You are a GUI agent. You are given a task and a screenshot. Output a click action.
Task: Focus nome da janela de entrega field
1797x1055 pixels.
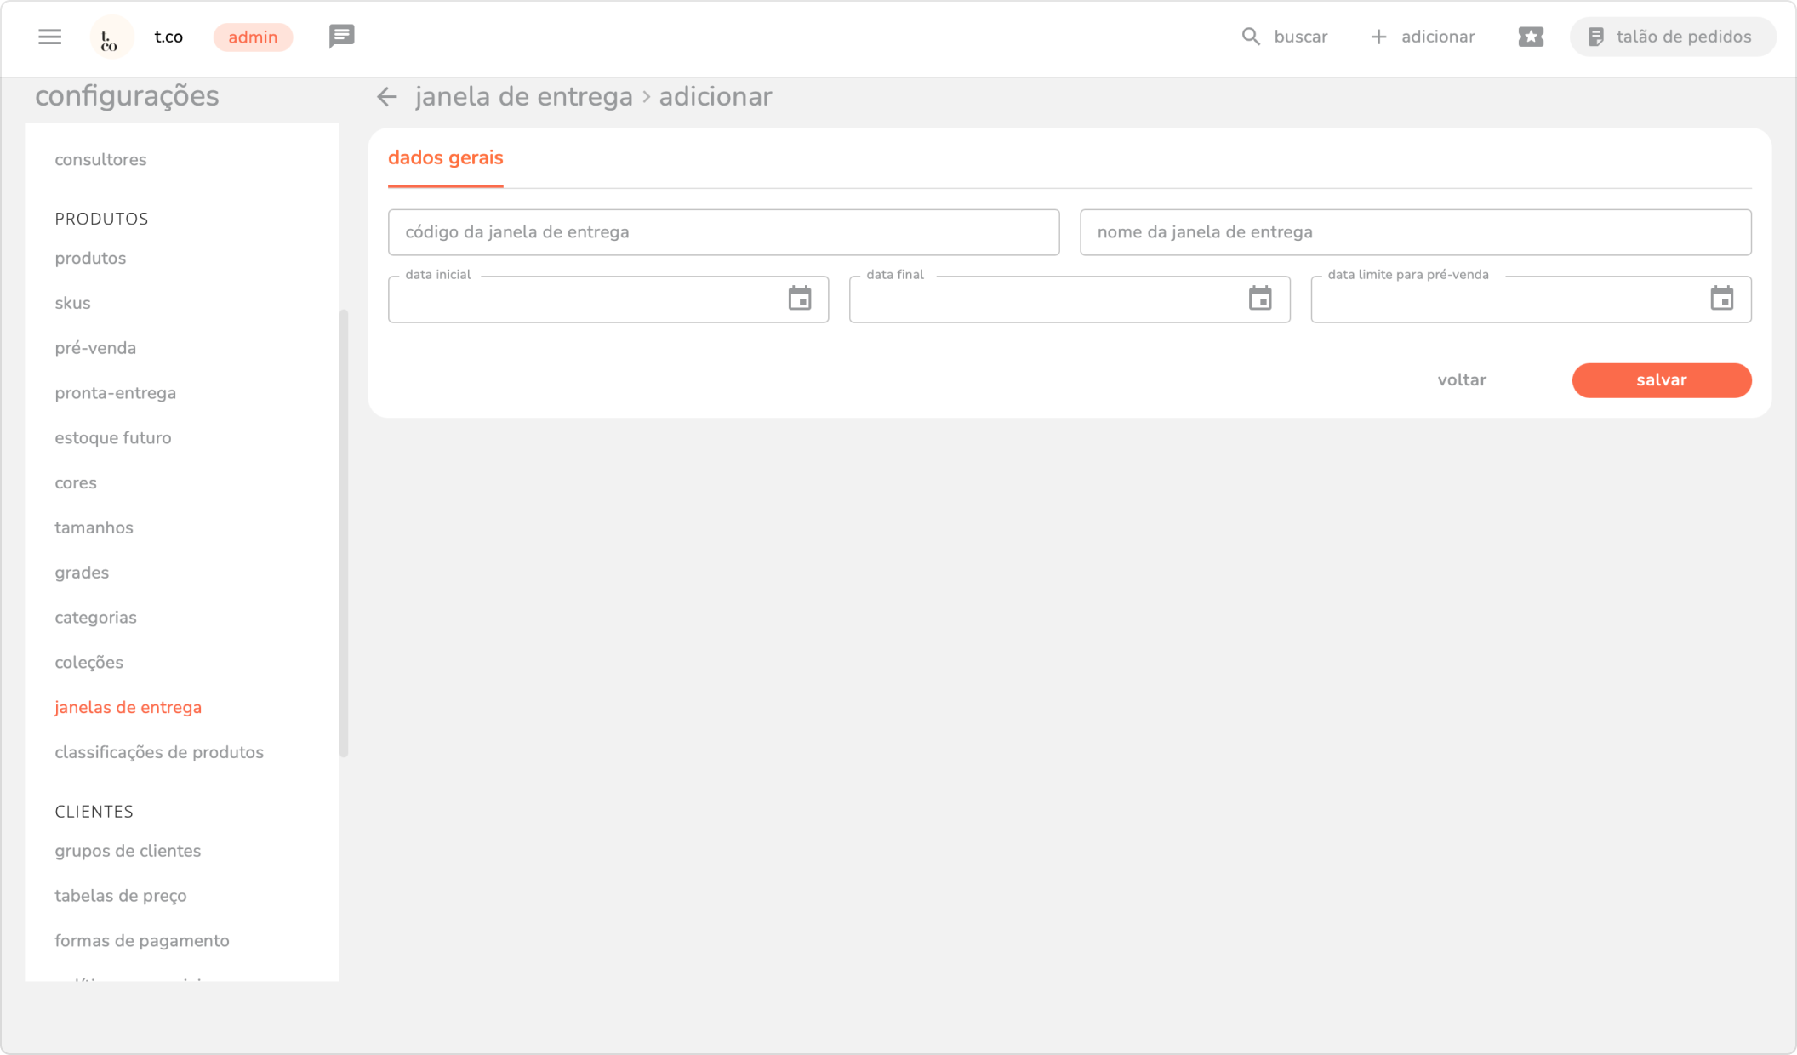(x=1415, y=232)
